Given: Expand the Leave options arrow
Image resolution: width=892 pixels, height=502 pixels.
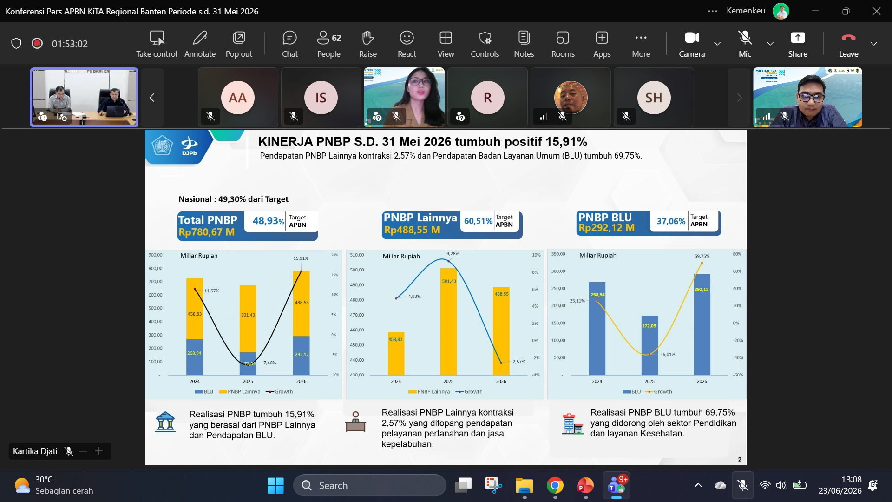Looking at the screenshot, I should tap(873, 44).
